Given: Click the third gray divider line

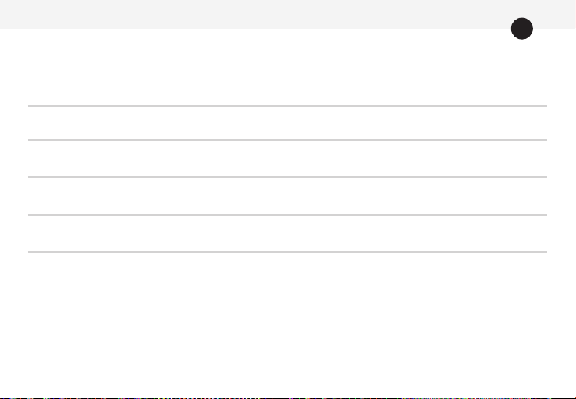Looking at the screenshot, I should [288, 177].
